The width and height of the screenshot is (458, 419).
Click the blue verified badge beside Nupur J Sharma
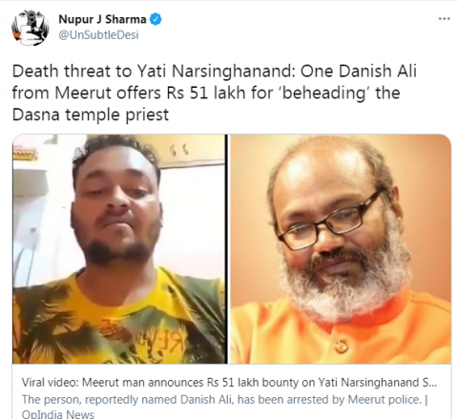[x=156, y=19]
